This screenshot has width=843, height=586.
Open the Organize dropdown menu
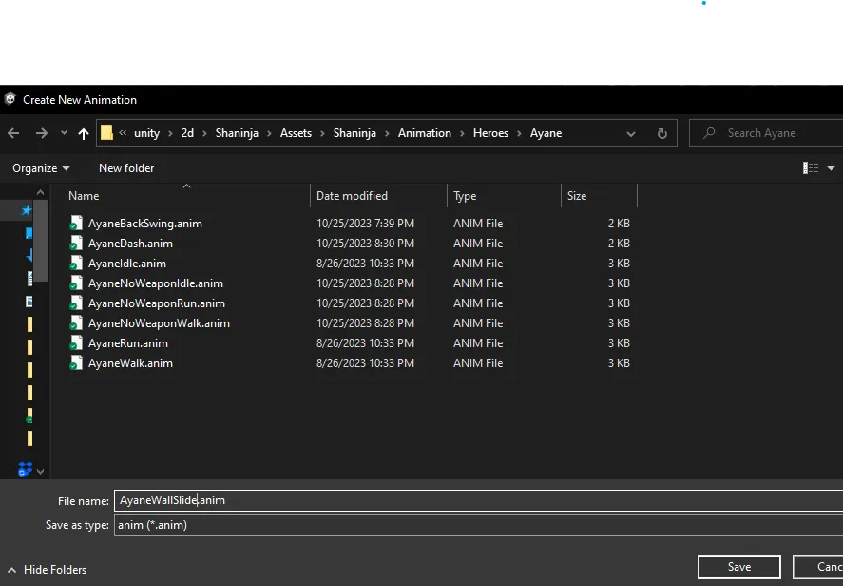pyautogui.click(x=42, y=168)
